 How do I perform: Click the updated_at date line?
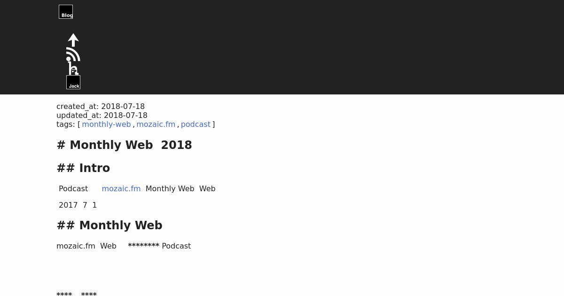(102, 115)
